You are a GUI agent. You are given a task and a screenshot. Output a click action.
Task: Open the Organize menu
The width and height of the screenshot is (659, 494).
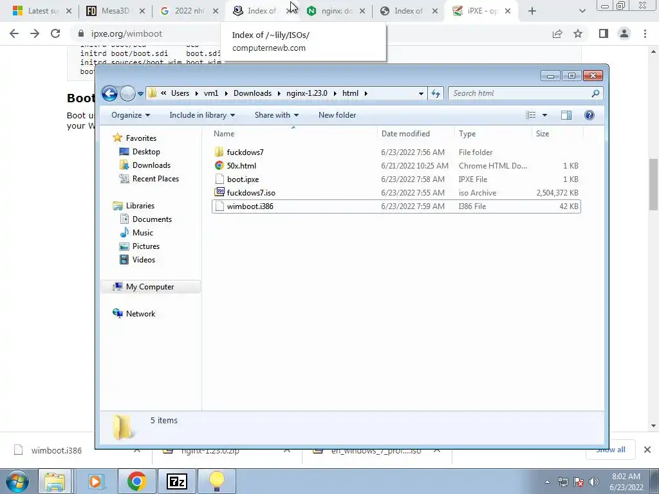[130, 115]
